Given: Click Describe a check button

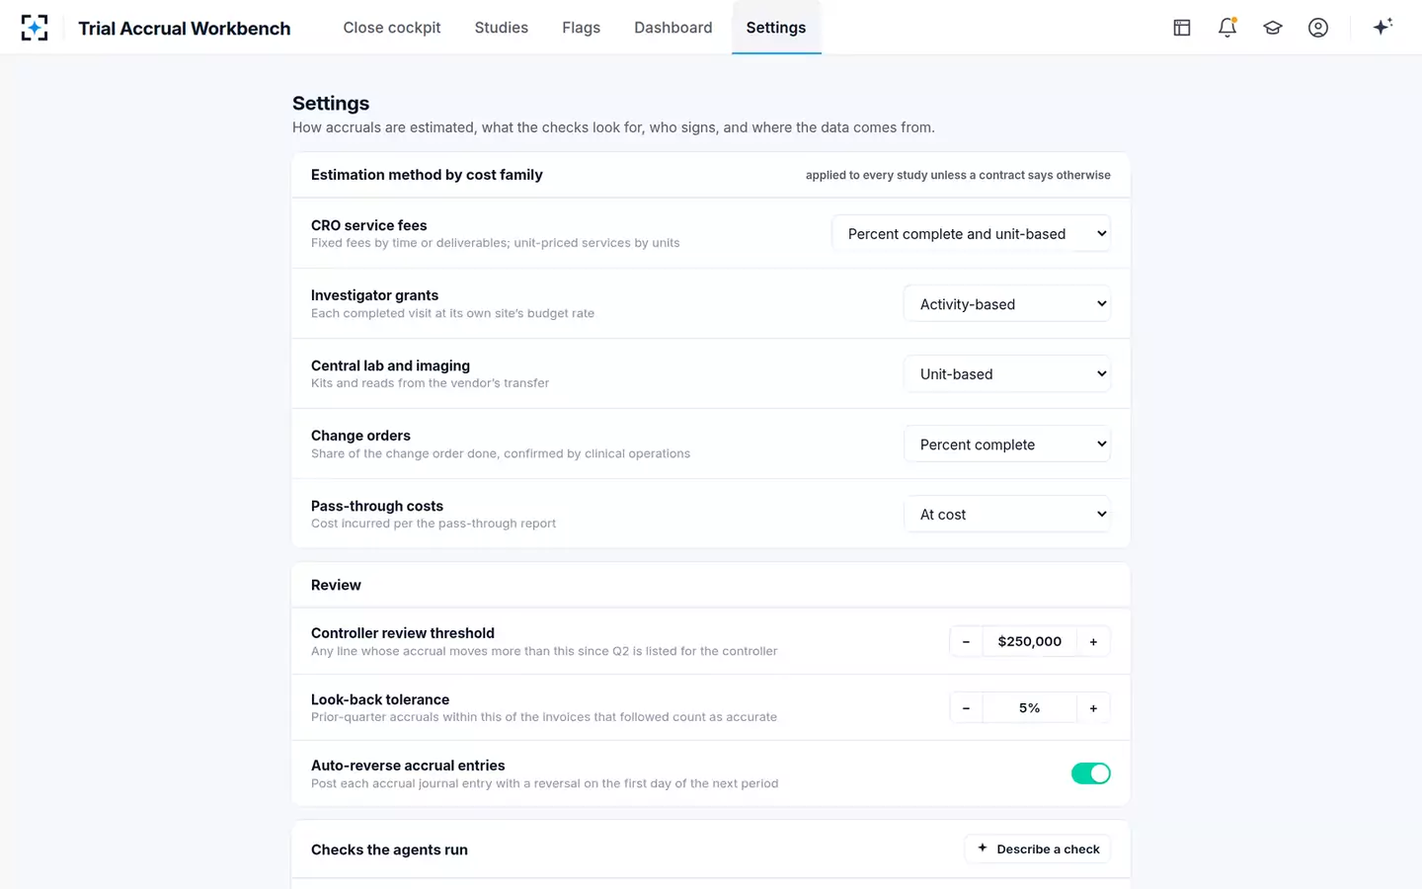Looking at the screenshot, I should click(1038, 849).
